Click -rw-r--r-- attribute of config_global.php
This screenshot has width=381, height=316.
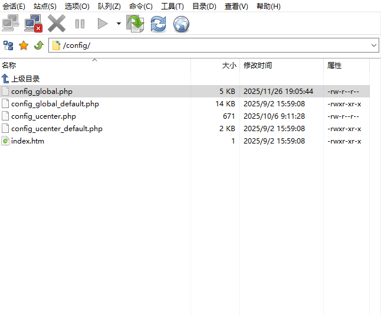[343, 92]
